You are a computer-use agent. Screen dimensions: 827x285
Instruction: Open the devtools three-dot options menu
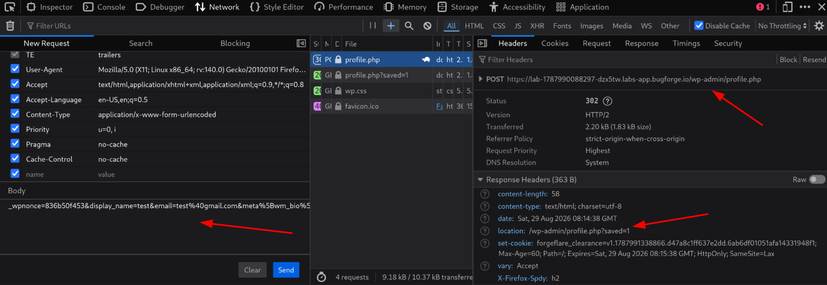(x=805, y=7)
